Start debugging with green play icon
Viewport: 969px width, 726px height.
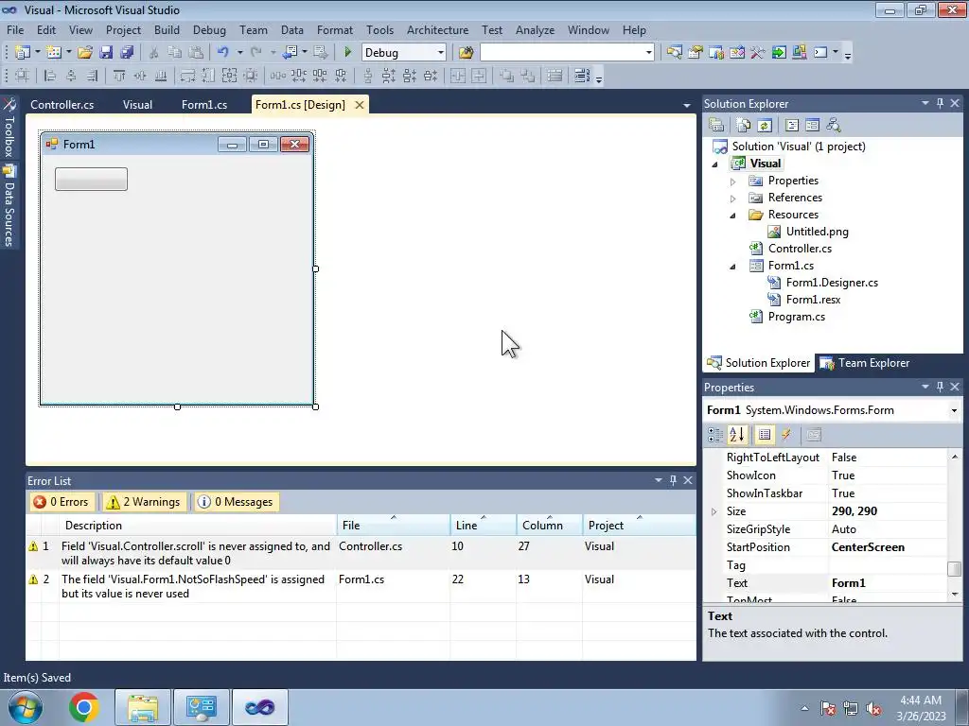(x=347, y=53)
